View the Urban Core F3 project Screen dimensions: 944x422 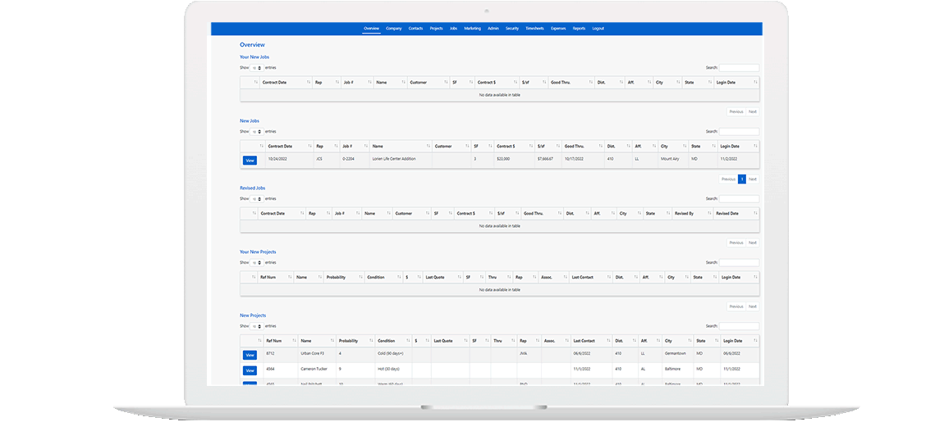pos(250,356)
